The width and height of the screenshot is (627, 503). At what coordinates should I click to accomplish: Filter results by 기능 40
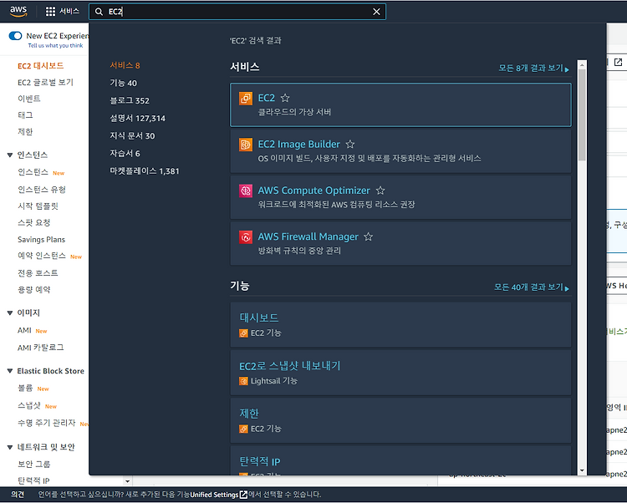(x=123, y=83)
